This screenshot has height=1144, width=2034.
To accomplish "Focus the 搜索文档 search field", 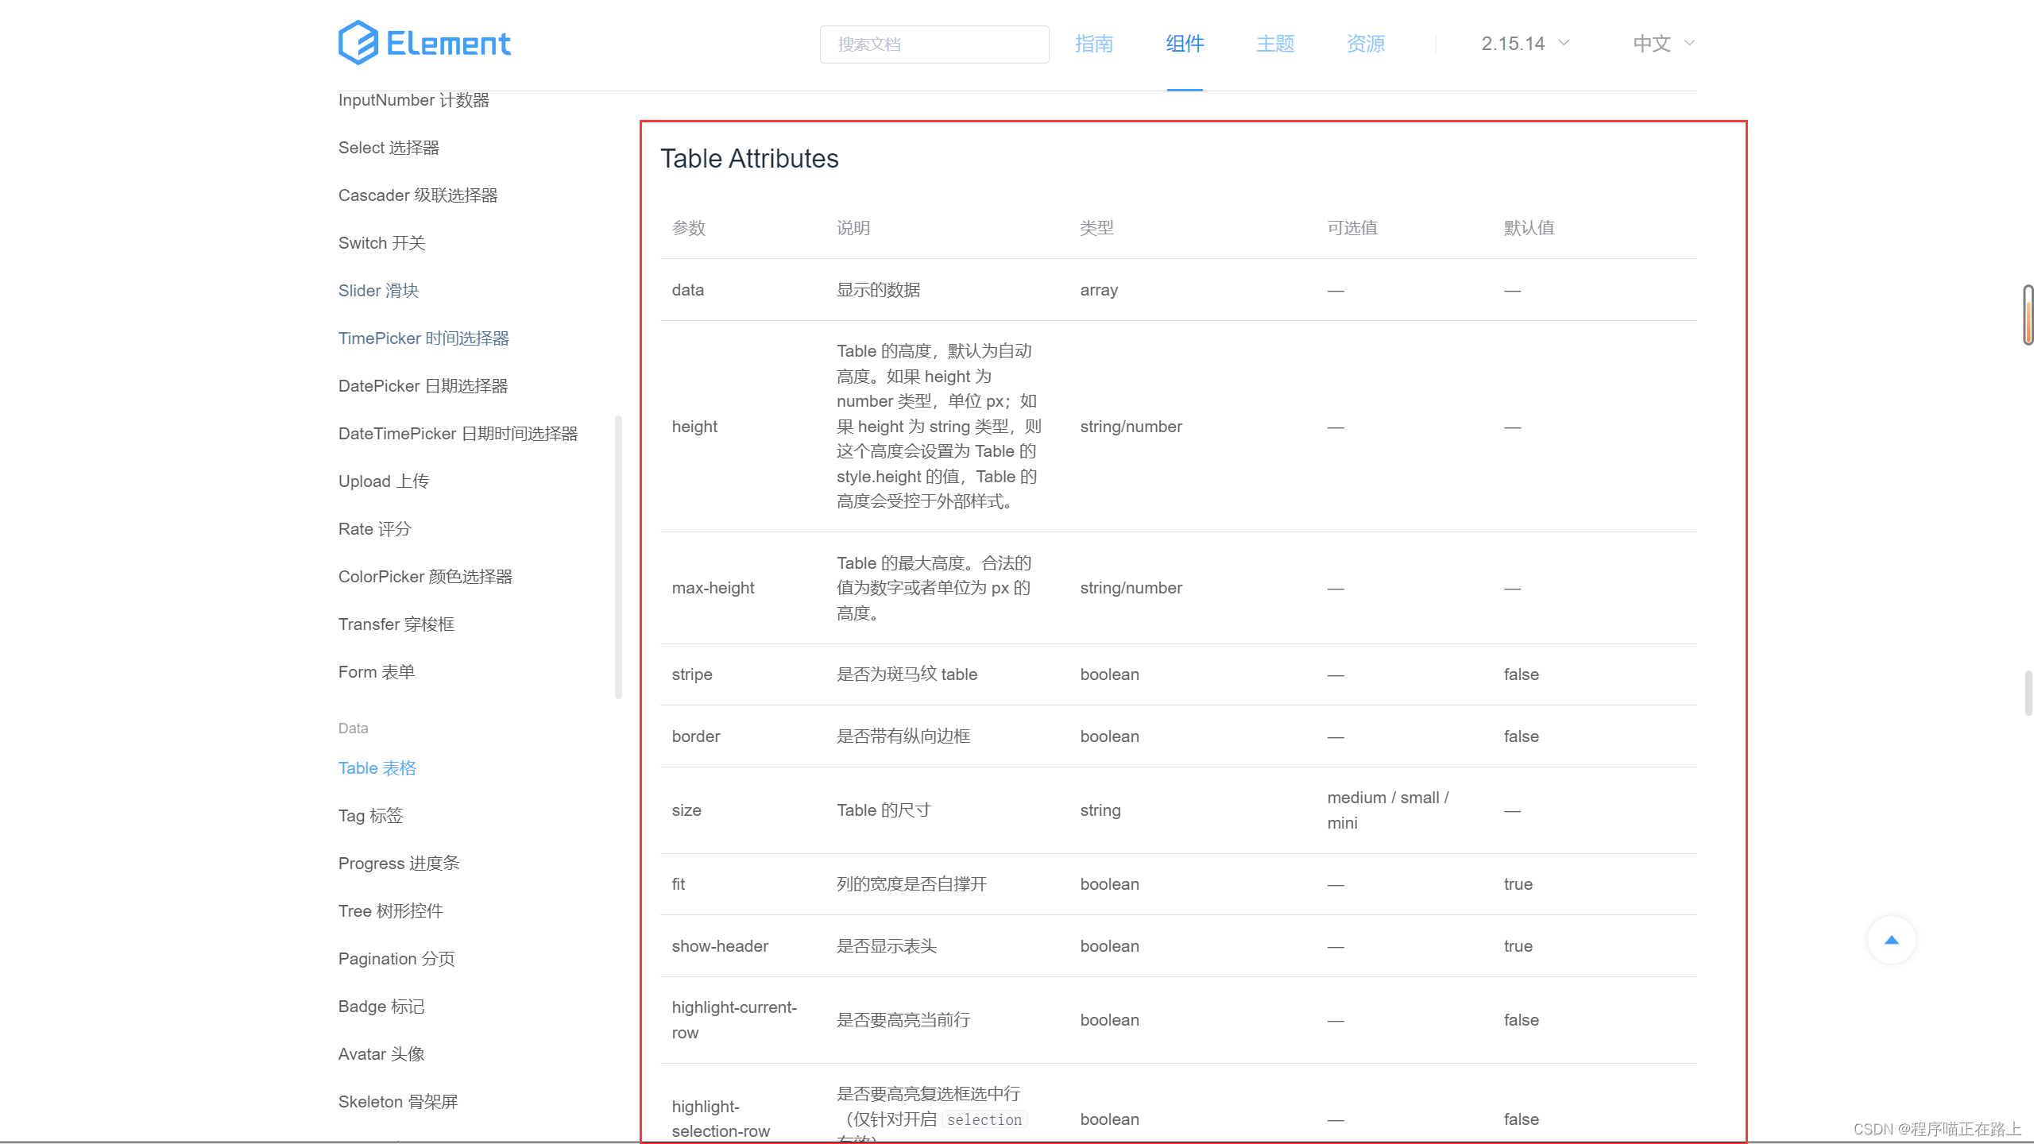I will (934, 44).
